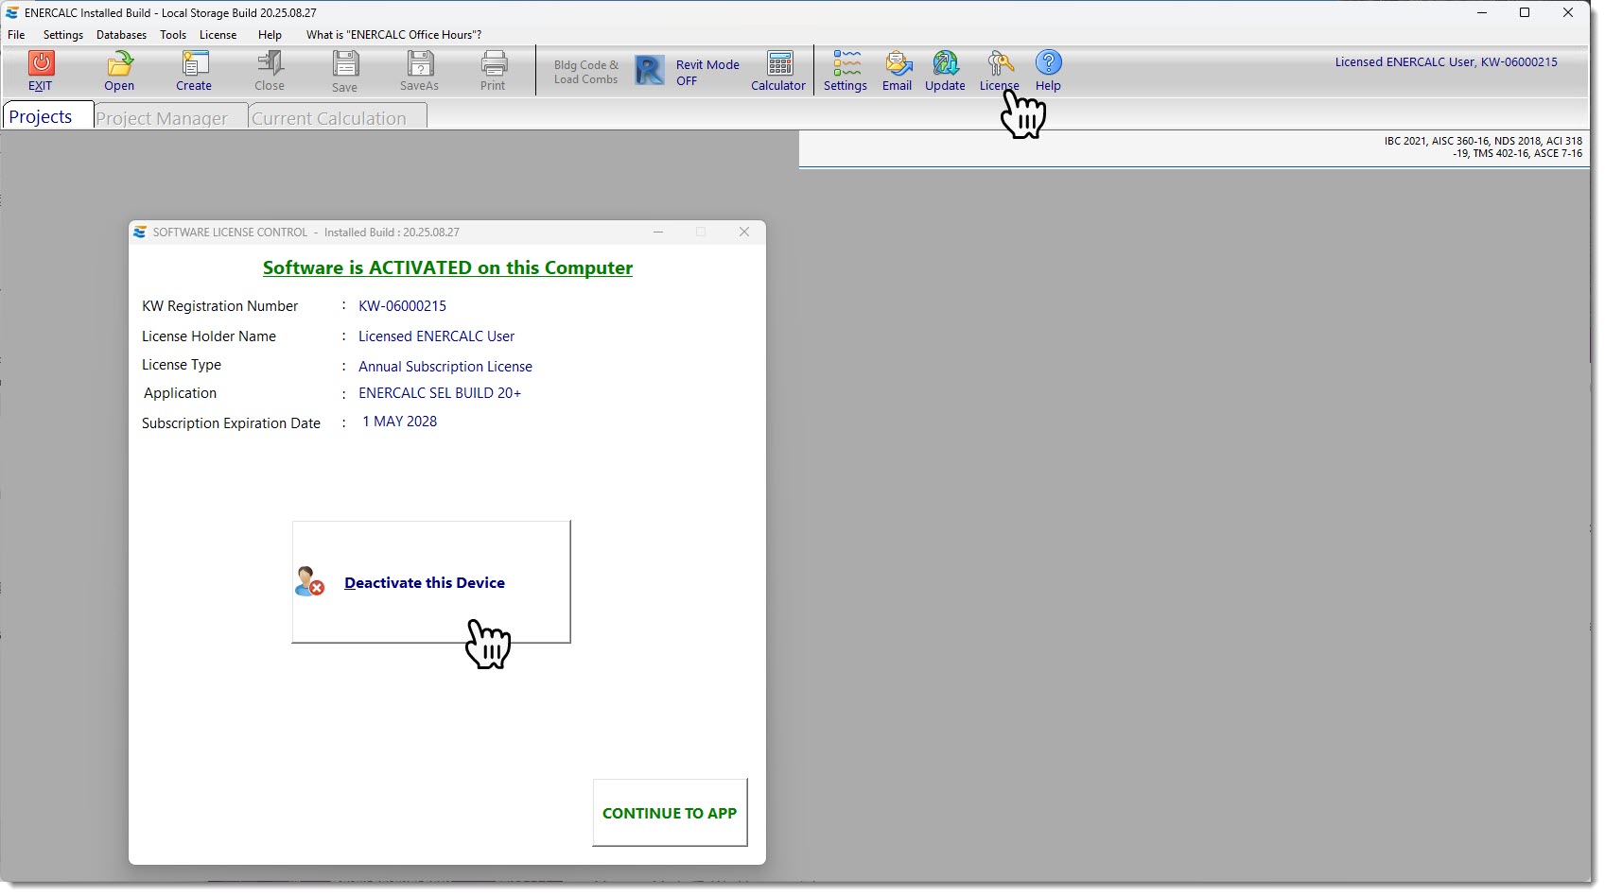Click What is "ENERCALC Office Hours"? menu item
The image size is (1605, 896).
[393, 35]
